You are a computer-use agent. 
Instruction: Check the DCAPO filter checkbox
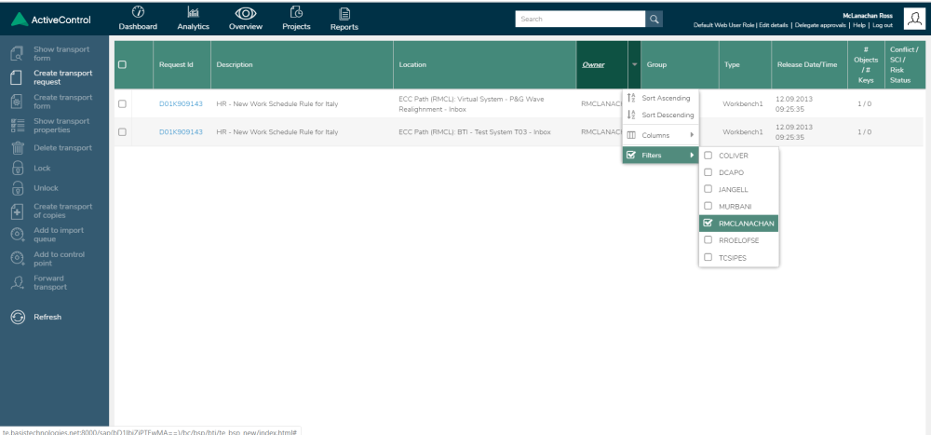pos(708,172)
